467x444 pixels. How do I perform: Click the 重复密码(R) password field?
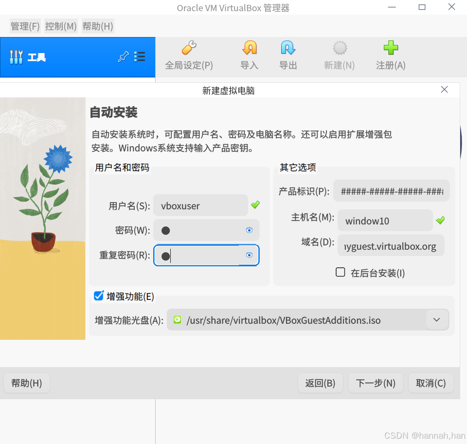[206, 255]
